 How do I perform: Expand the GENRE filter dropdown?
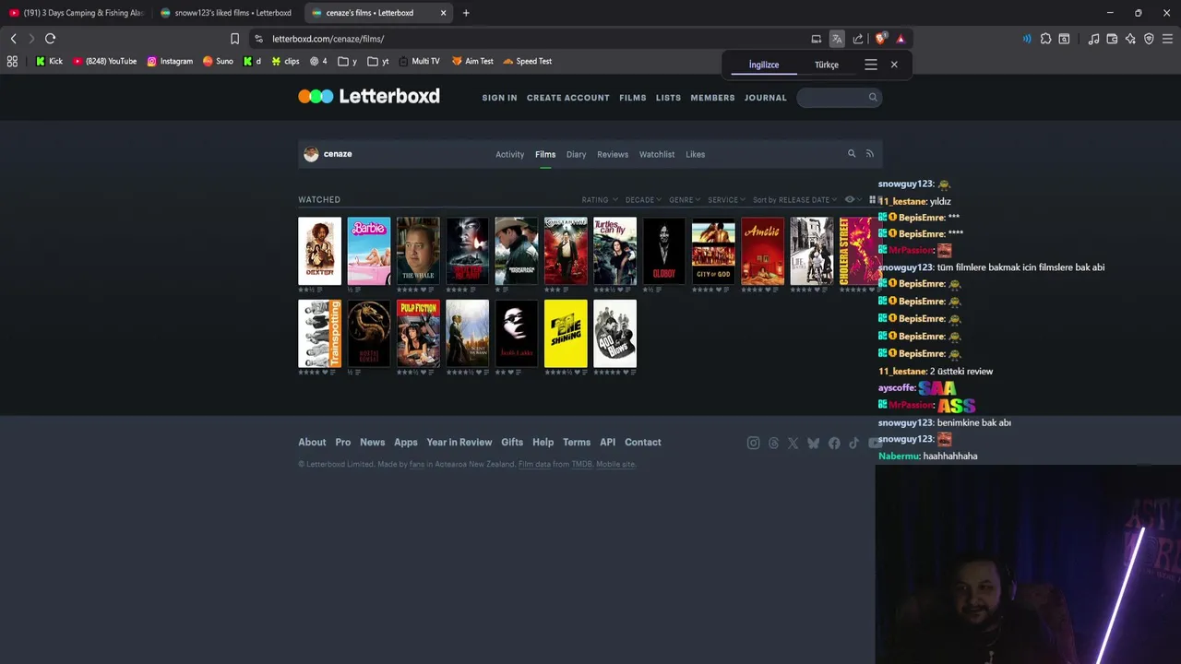[x=685, y=200]
